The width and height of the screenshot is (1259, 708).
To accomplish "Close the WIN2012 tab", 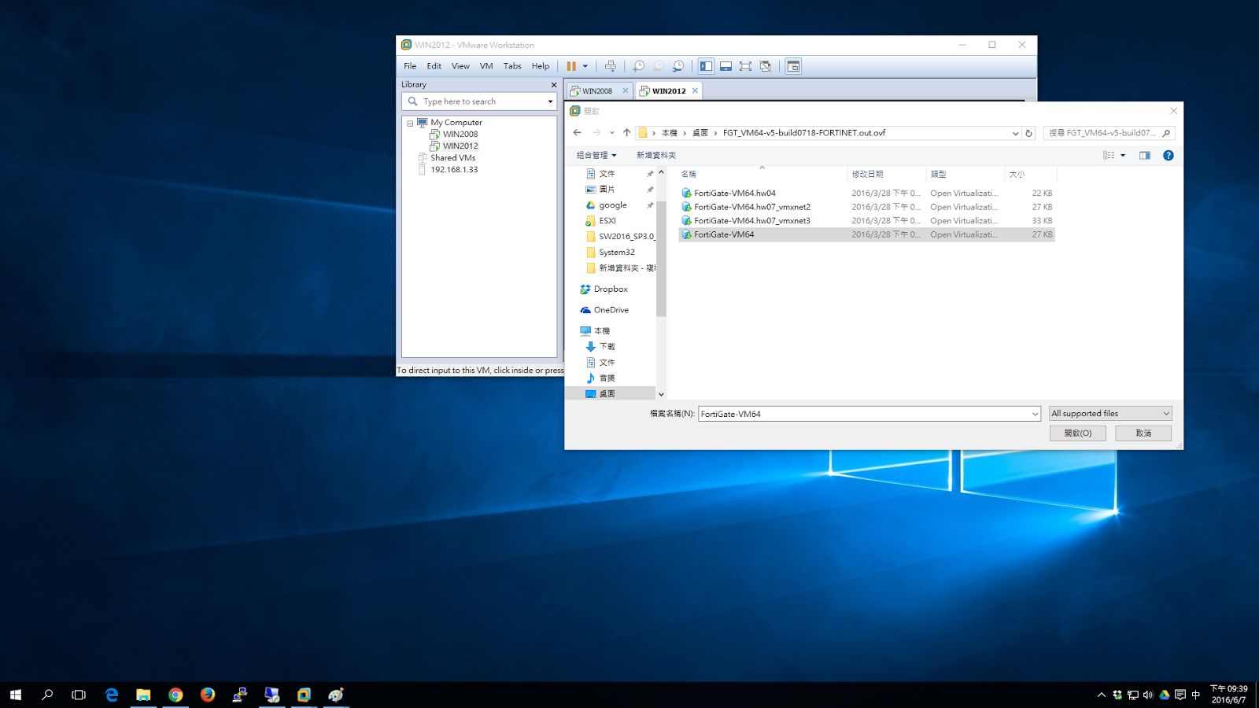I will (695, 90).
